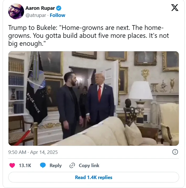Play the Oval Office video thumbnail
186x188 pixels.
click(94, 98)
